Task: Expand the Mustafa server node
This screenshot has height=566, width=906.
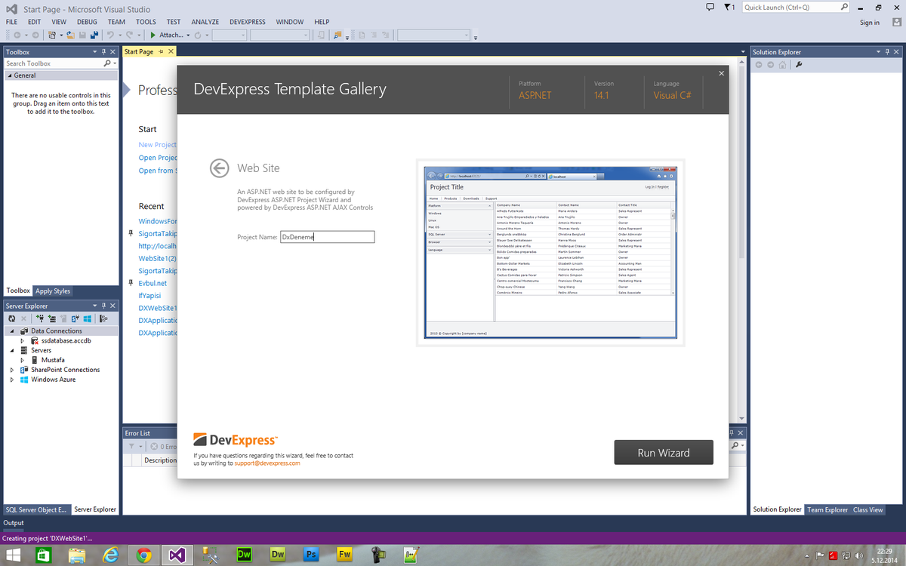Action: [x=23, y=361]
